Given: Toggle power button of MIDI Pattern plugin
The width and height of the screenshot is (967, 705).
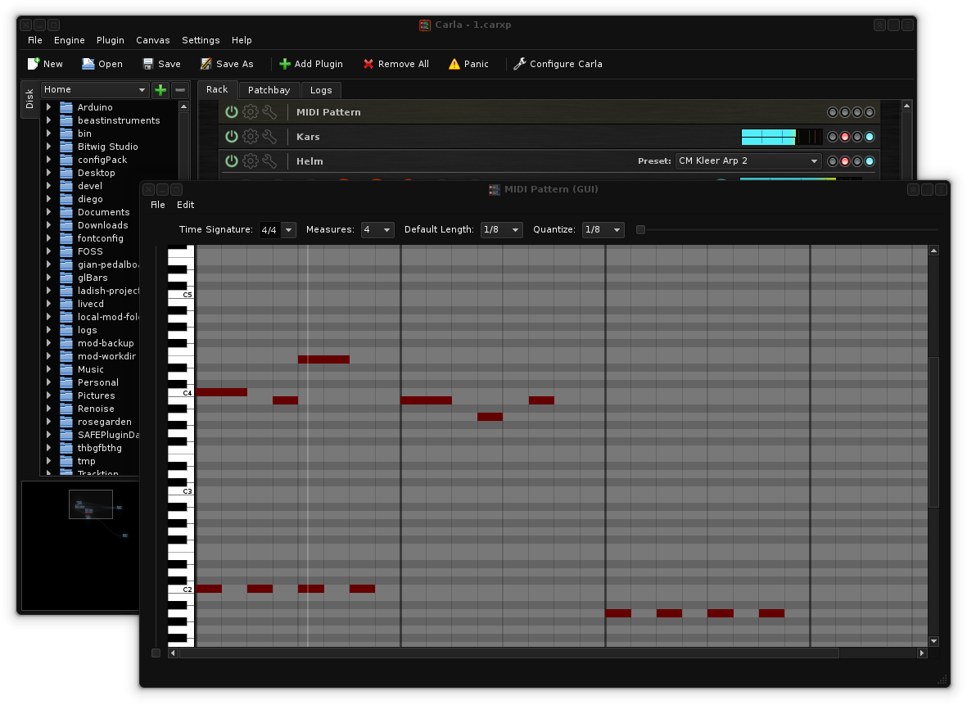Looking at the screenshot, I should tap(232, 112).
